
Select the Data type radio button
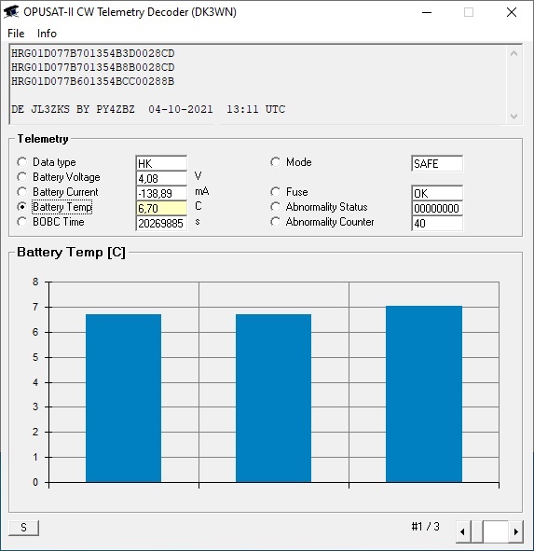pos(22,162)
